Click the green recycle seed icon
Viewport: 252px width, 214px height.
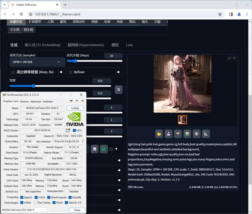tap(104, 149)
